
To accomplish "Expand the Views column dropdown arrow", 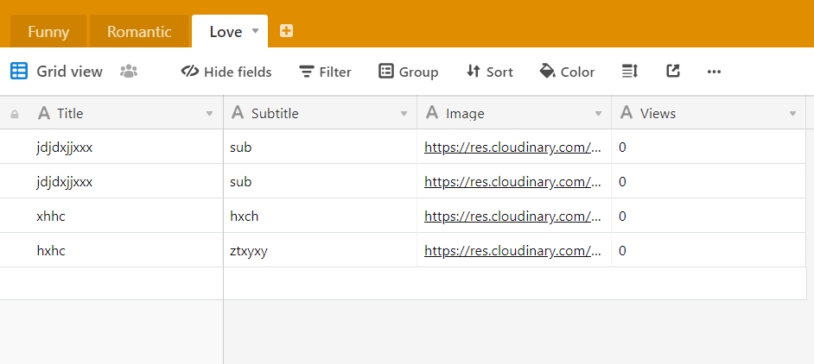I will pos(792,114).
